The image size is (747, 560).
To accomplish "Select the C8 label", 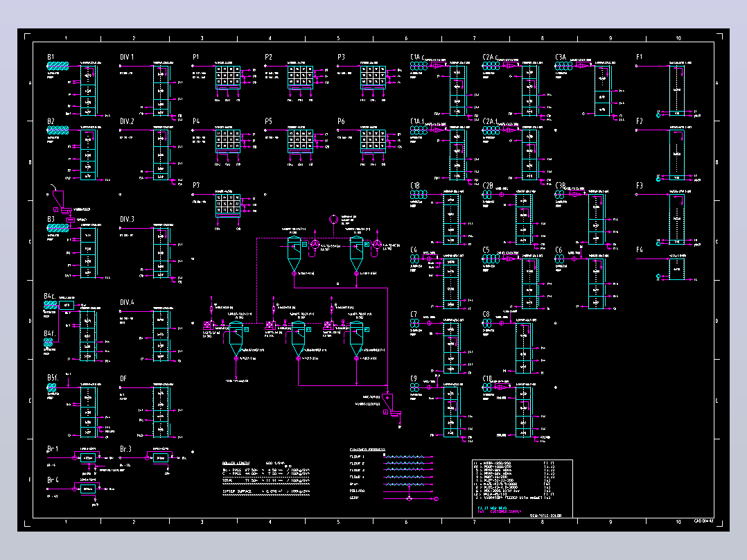I will click(486, 314).
